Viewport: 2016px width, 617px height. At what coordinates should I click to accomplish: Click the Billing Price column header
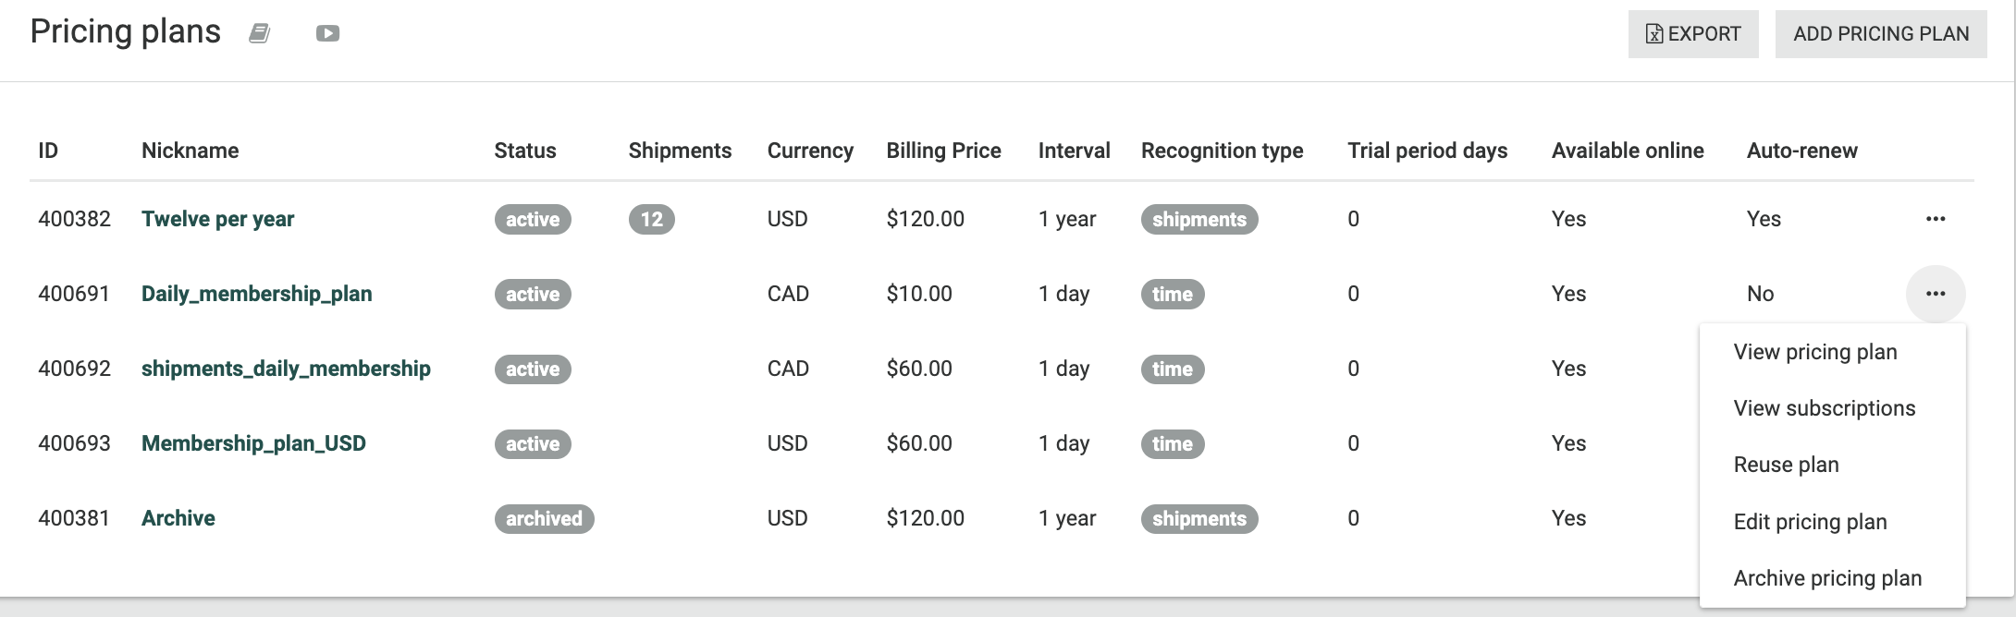pos(943,151)
